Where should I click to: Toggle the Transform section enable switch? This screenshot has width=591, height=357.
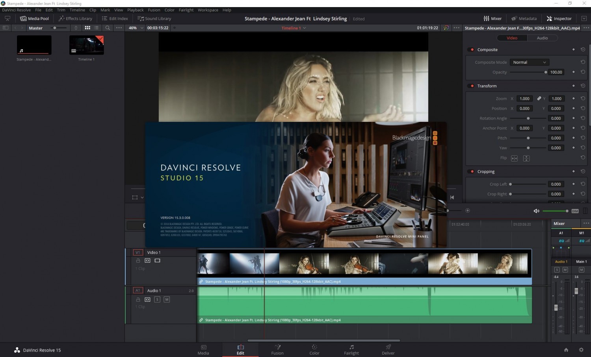point(472,86)
